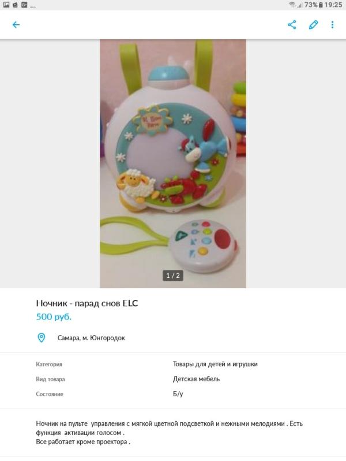Tap the image notification icon in status bar
The image size is (346, 461).
click(x=6, y=5)
